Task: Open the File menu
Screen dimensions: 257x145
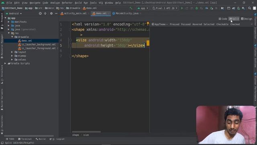Action: 9,3
